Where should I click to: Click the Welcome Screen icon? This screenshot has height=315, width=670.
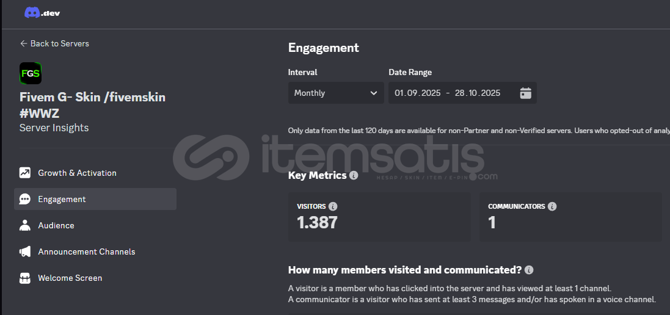pyautogui.click(x=25, y=278)
